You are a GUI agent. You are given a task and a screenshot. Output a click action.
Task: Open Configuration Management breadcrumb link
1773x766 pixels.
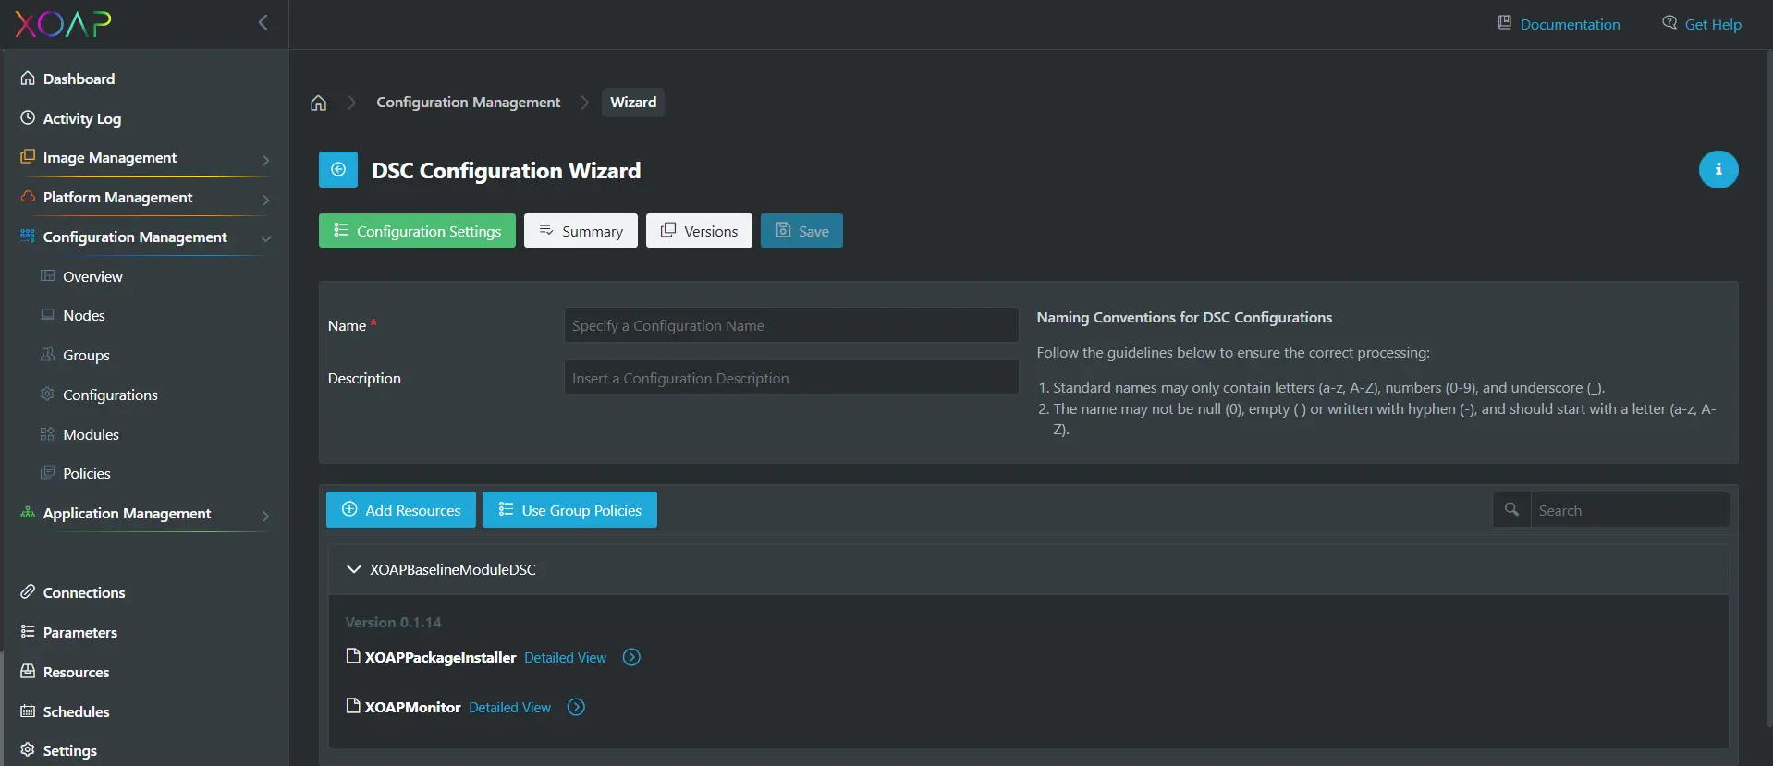pyautogui.click(x=468, y=103)
